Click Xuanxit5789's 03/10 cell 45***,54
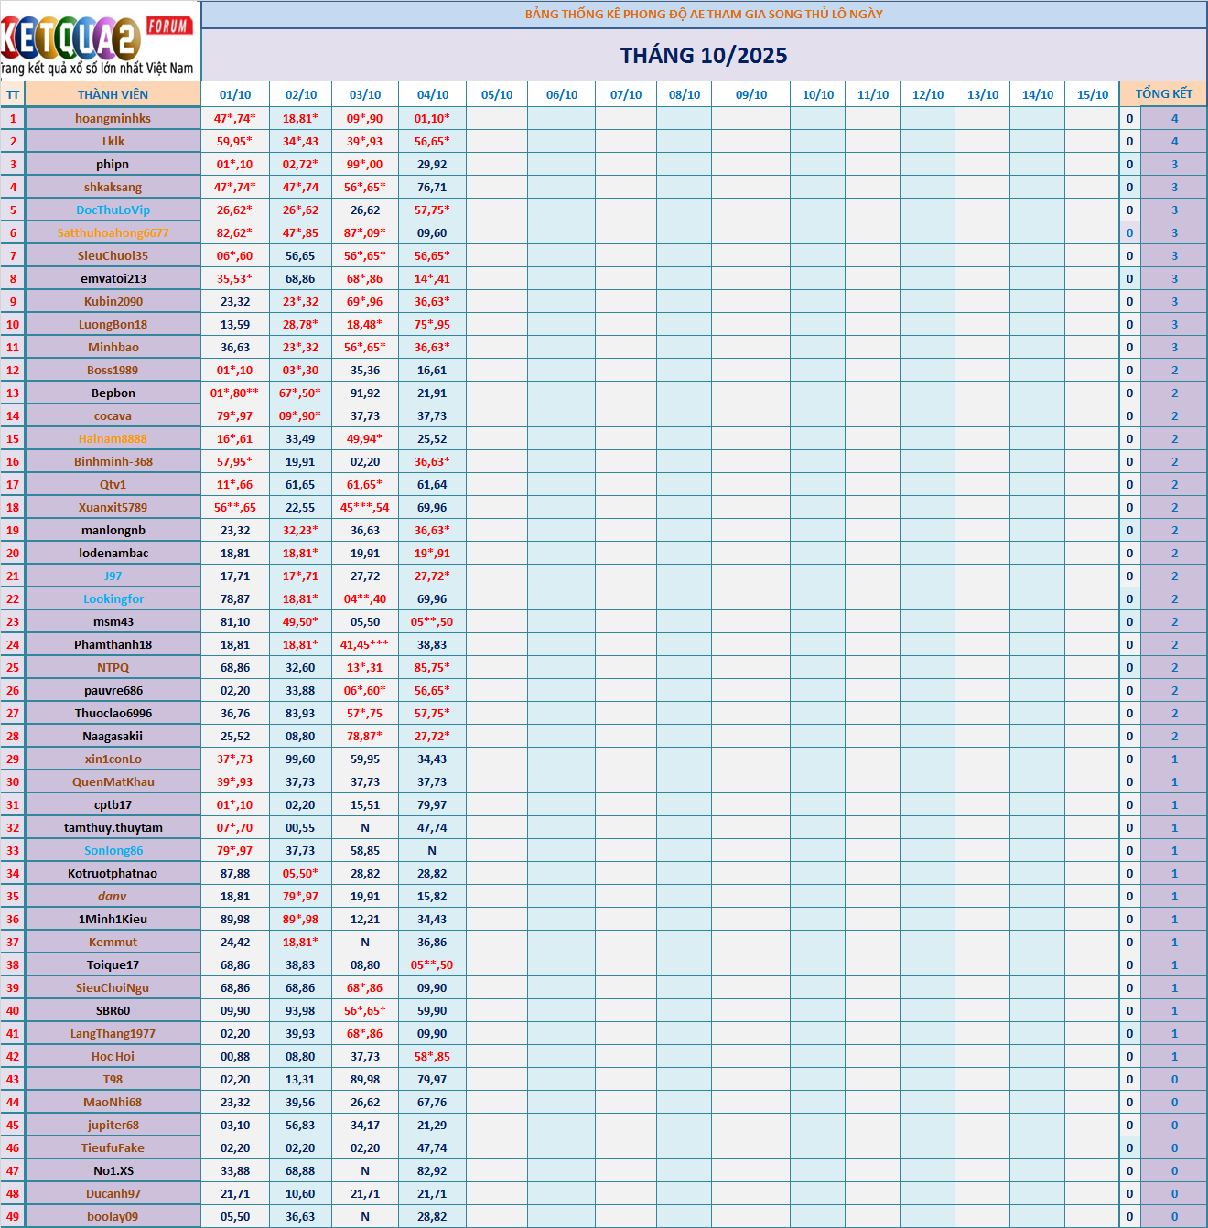Screen dimensions: 1208x1228 coord(364,507)
